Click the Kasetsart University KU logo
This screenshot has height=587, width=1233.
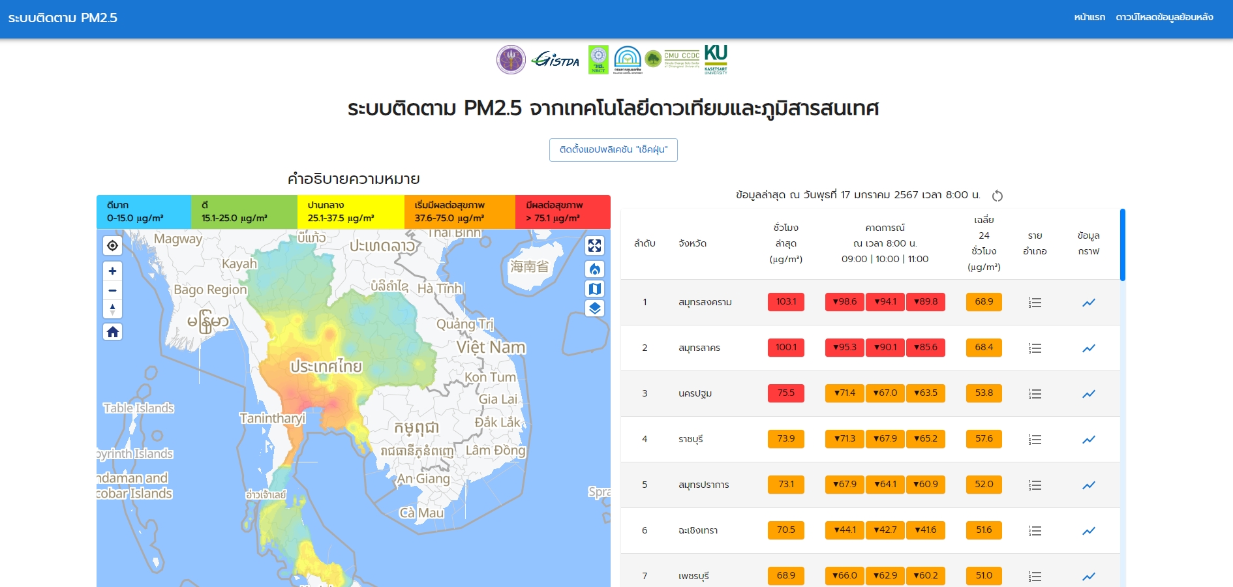[716, 59]
